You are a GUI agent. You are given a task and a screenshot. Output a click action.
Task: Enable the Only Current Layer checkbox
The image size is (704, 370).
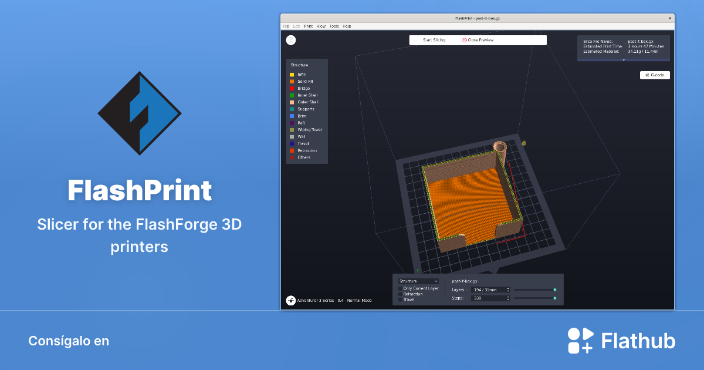[400, 288]
